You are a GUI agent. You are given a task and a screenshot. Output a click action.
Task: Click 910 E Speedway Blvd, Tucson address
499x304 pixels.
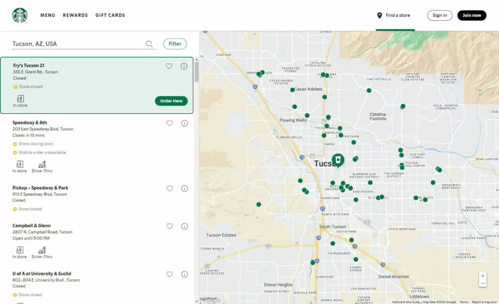click(40, 194)
